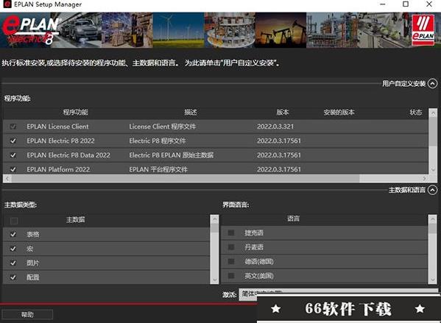Click the 捷克语 language label
This screenshot has height=323, width=441.
click(x=254, y=233)
